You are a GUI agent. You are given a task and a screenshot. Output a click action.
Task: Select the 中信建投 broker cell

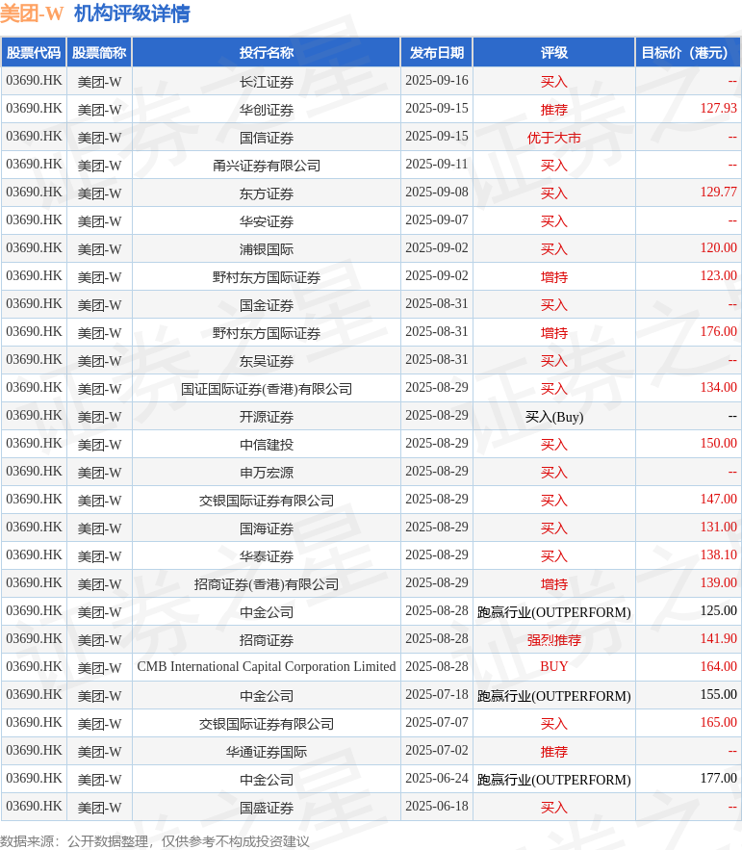coord(267,445)
